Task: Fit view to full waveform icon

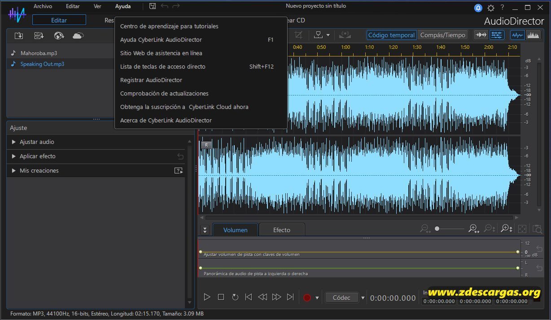Action: pyautogui.click(x=522, y=229)
